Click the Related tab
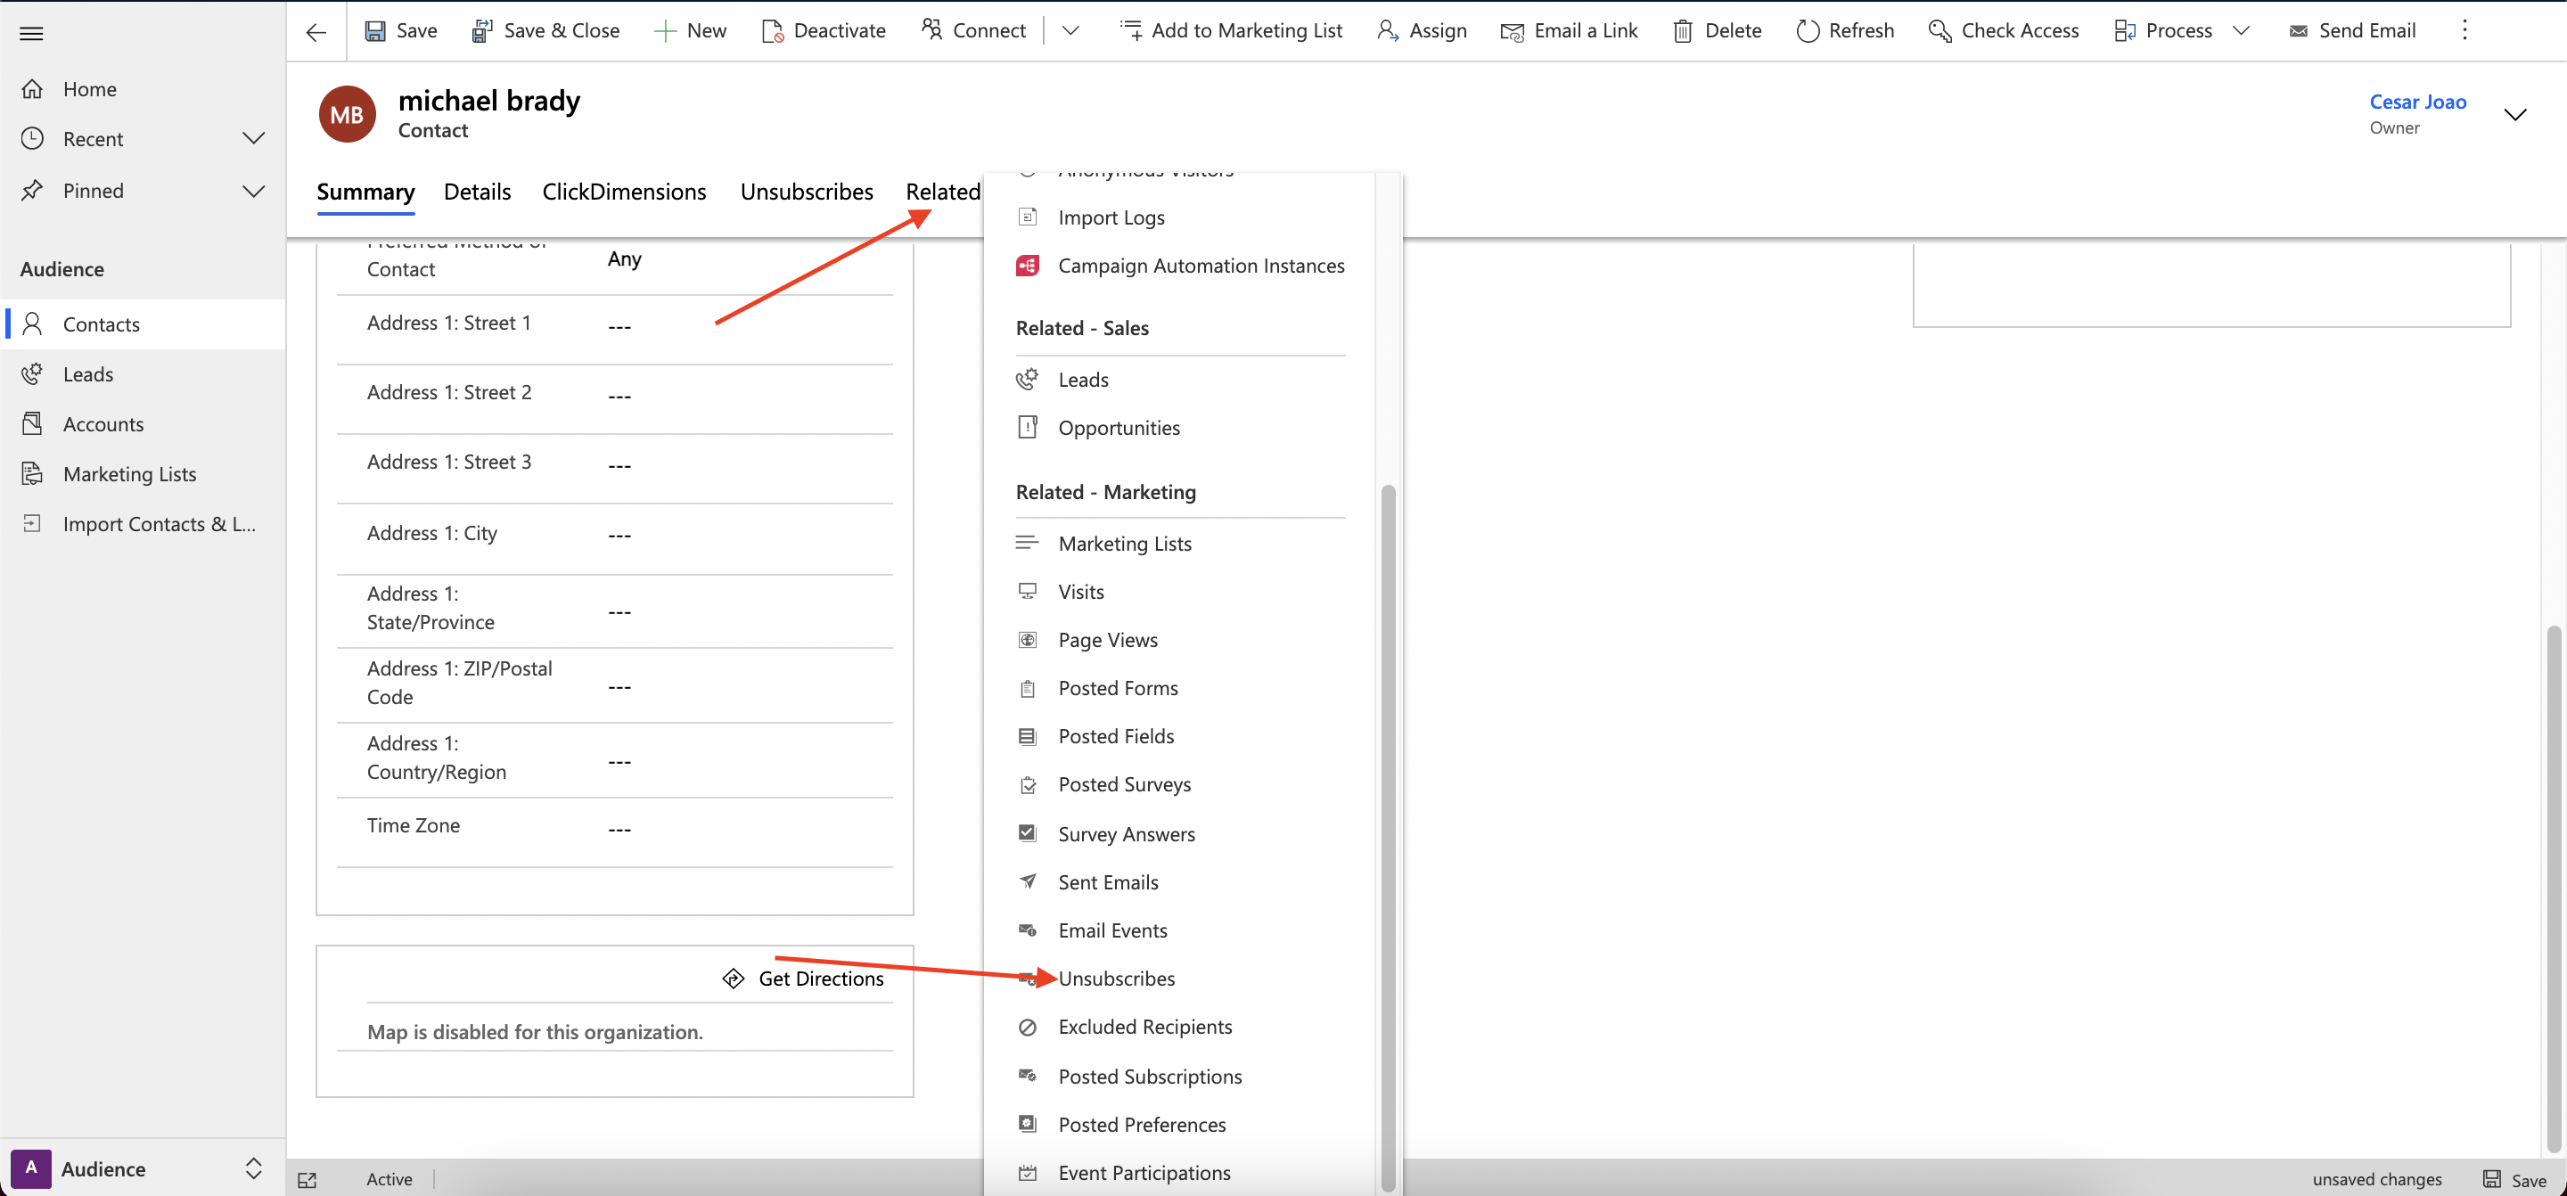This screenshot has height=1196, width=2567. pos(943,192)
